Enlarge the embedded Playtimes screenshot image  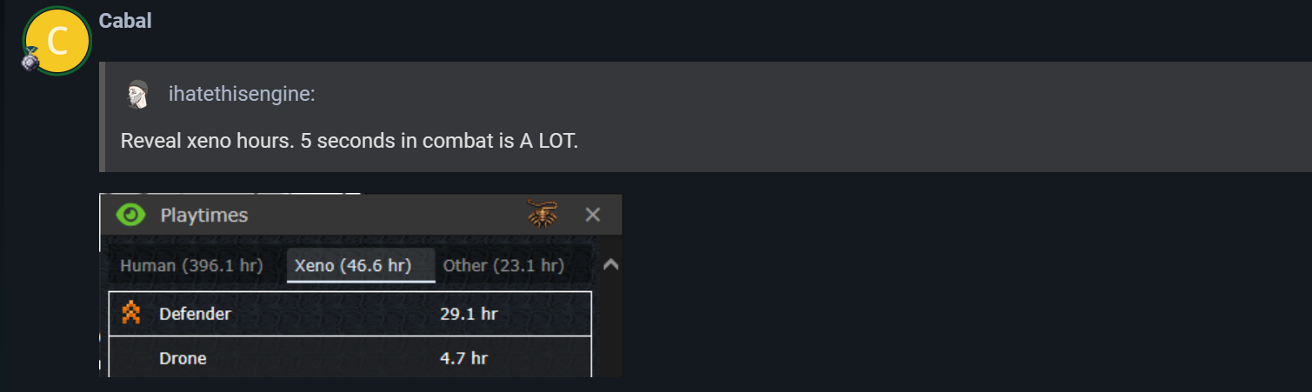pyautogui.click(x=361, y=285)
